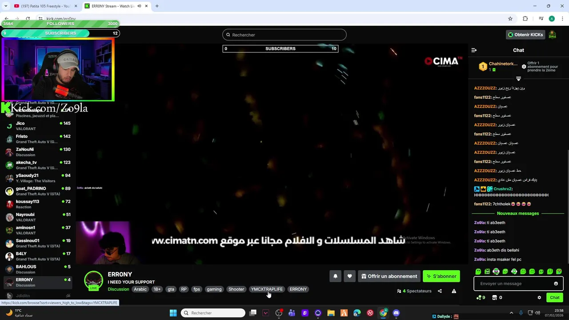Open Discord from taskbar
Image resolution: width=569 pixels, height=320 pixels.
(x=396, y=313)
